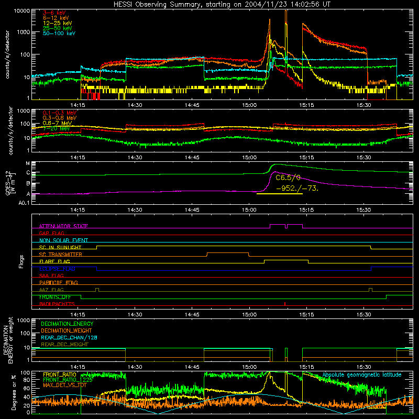Click the M class label on GOES axis

(x=28, y=163)
